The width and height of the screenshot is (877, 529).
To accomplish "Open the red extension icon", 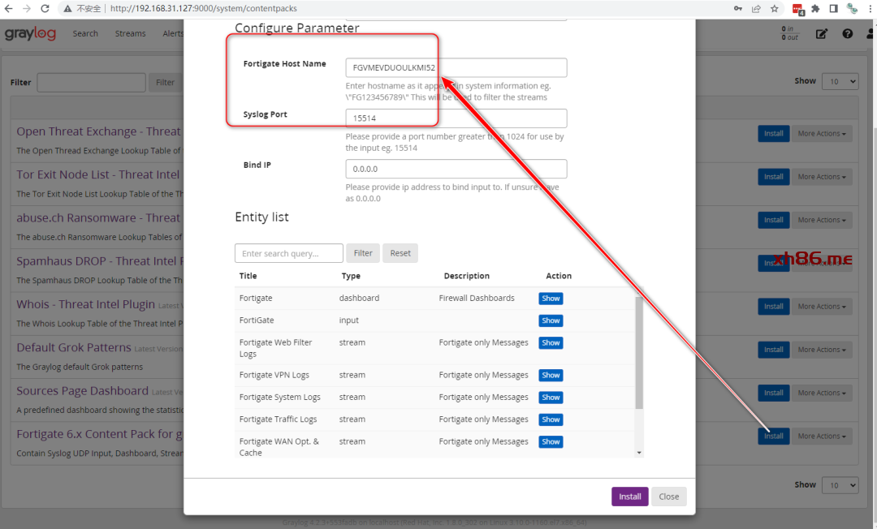I will 798,9.
